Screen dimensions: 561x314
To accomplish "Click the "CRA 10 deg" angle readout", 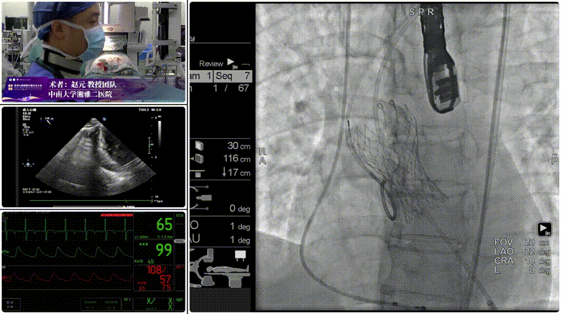I will [522, 261].
